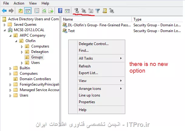Click Find objects toolbar icon
Image resolution: width=185 pixels, height=131 pixels.
coord(105,11)
